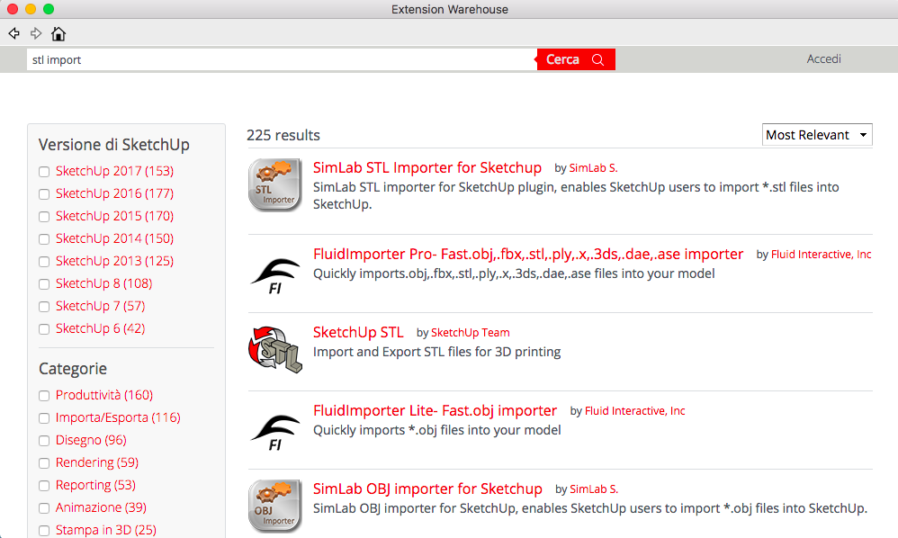
Task: Select the SketchUp 2017 (153) filter link
Action: click(114, 171)
